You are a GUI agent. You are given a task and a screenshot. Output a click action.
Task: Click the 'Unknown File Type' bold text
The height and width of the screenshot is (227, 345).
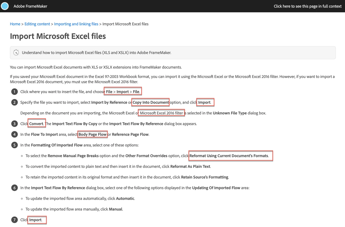pos(230,113)
